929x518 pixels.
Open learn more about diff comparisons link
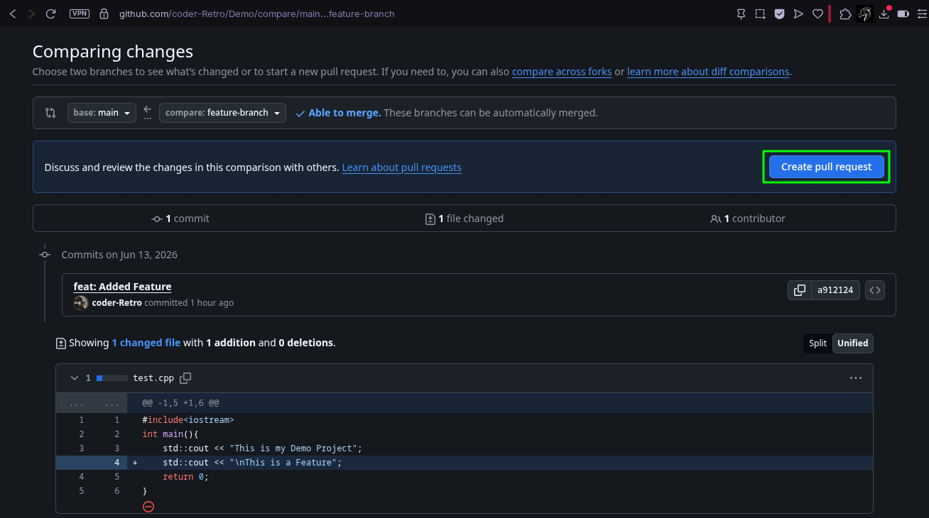click(708, 72)
